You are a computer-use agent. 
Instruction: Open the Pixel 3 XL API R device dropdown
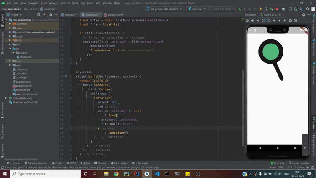pos(222,9)
